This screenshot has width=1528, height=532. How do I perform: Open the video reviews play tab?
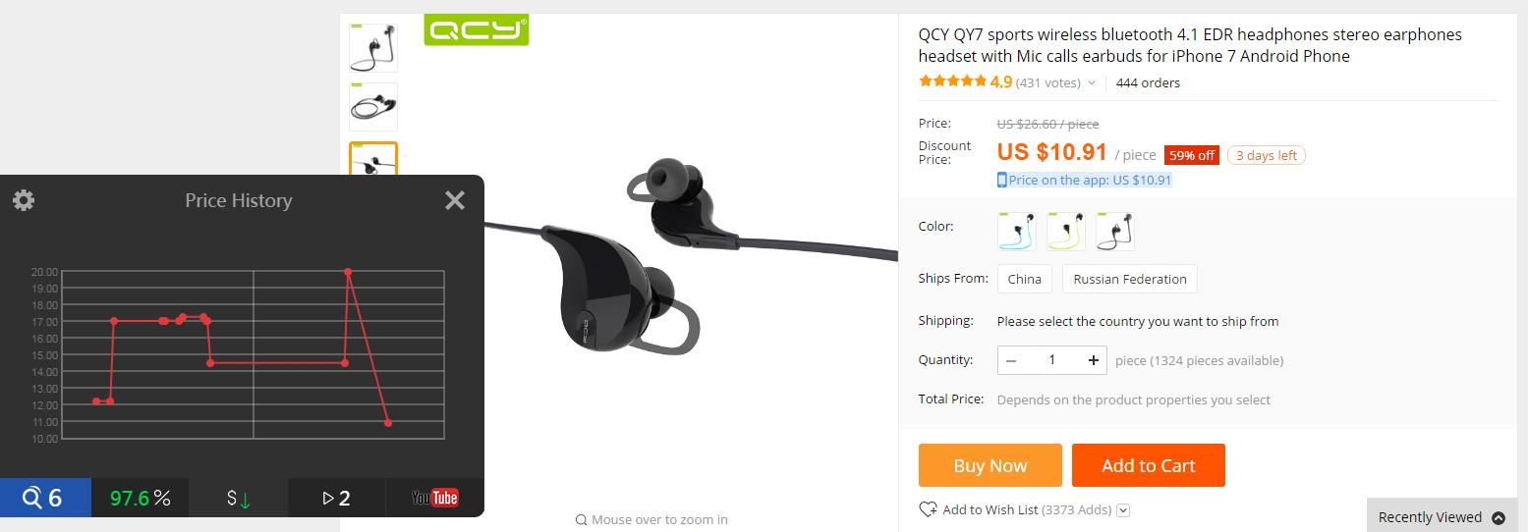[x=336, y=498]
